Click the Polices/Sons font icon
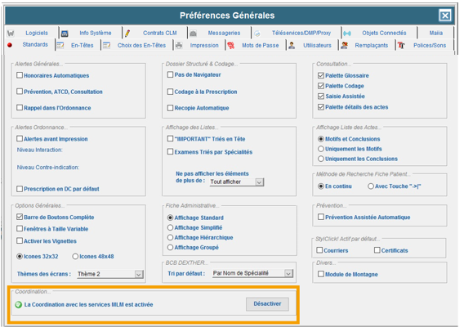 coord(401,45)
